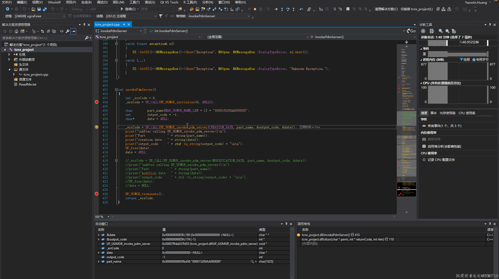Collapse invokePdmServer function fold at line 401
This screenshot has height=279, width=499.
116,89
